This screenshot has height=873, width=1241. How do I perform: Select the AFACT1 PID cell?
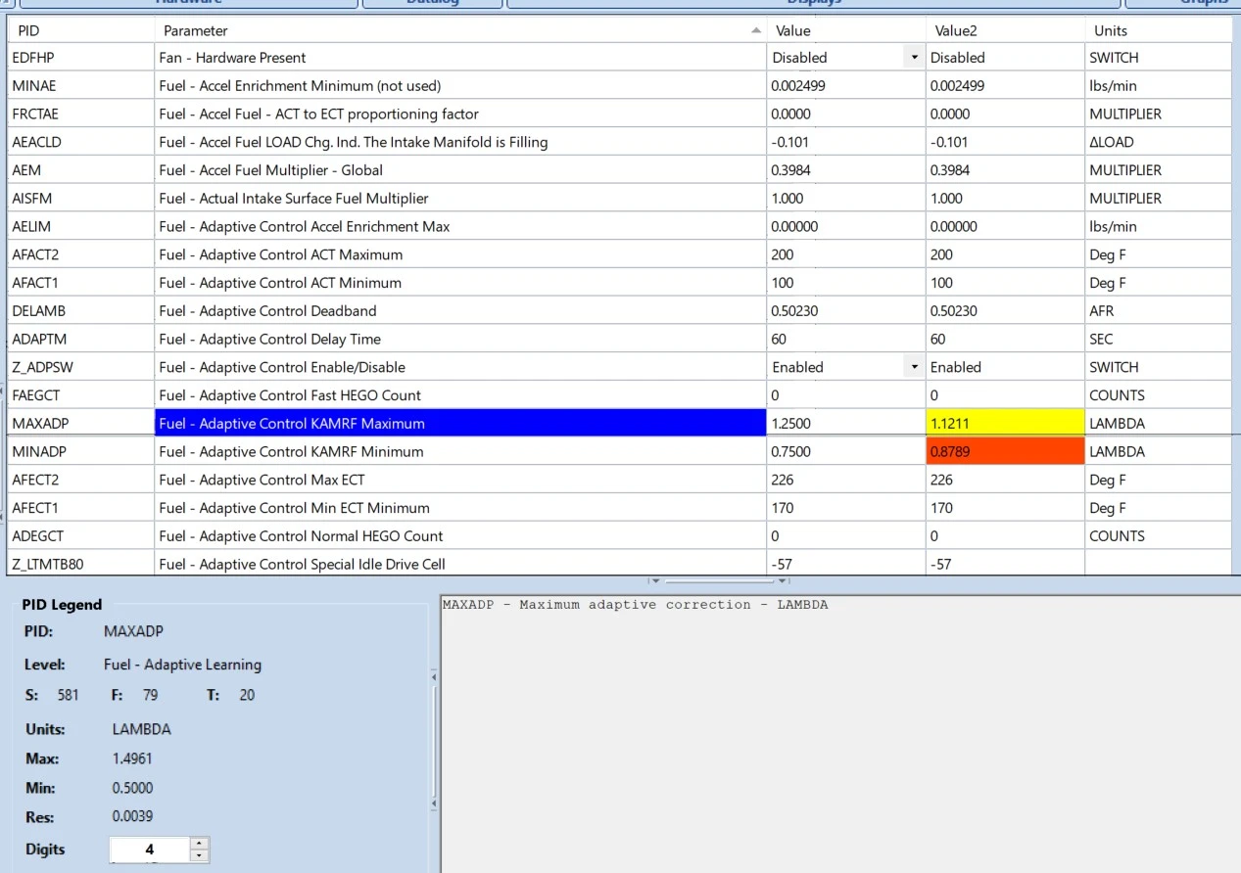[81, 283]
